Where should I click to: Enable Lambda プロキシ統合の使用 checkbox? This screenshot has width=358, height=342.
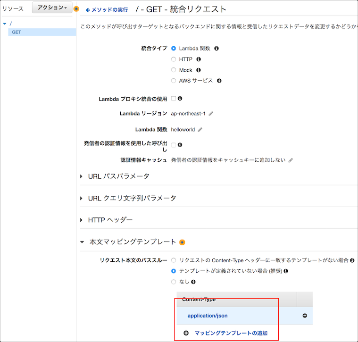[174, 99]
